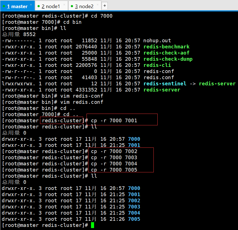
Task: Click the 'cp -r 7000 7003' command
Action: point(114,158)
